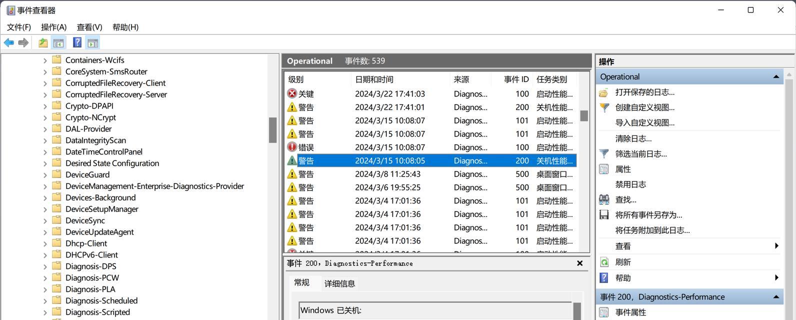Click 禁用日志 action

tap(630, 184)
